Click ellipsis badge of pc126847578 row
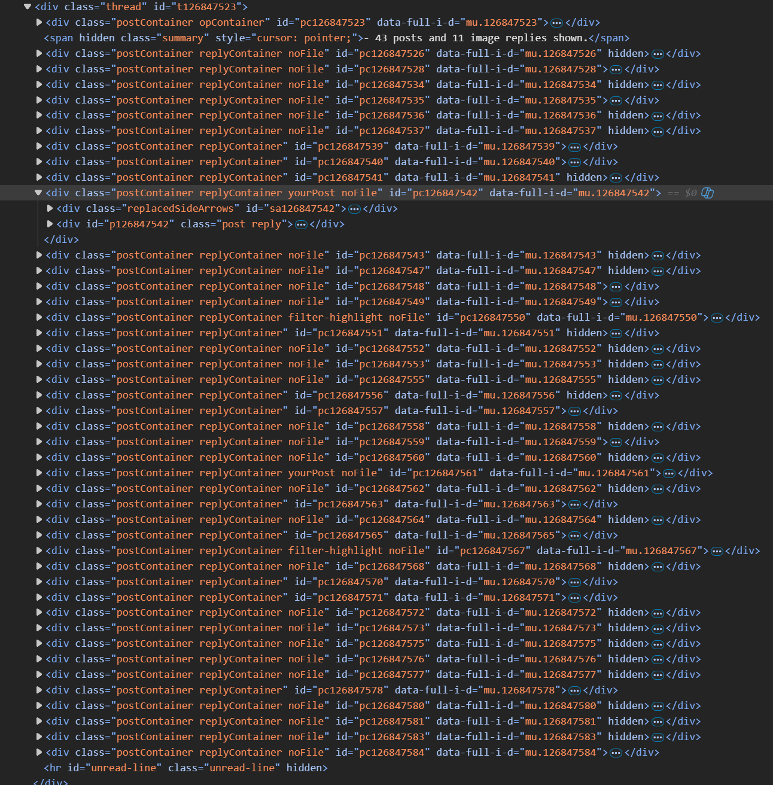The image size is (773, 785). point(574,690)
